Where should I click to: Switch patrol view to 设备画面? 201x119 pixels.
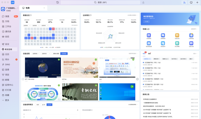64,53
